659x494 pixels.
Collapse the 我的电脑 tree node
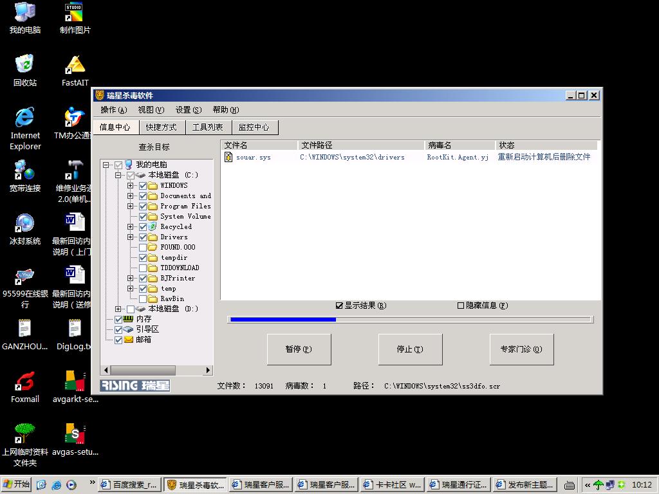tap(106, 165)
